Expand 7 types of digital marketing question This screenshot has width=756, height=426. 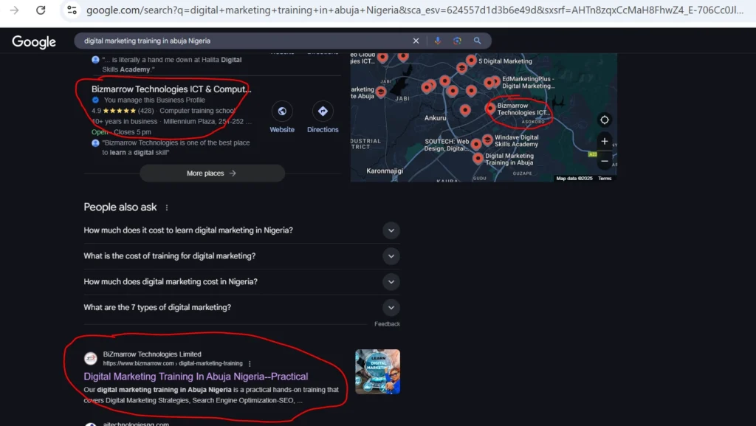pos(241,307)
